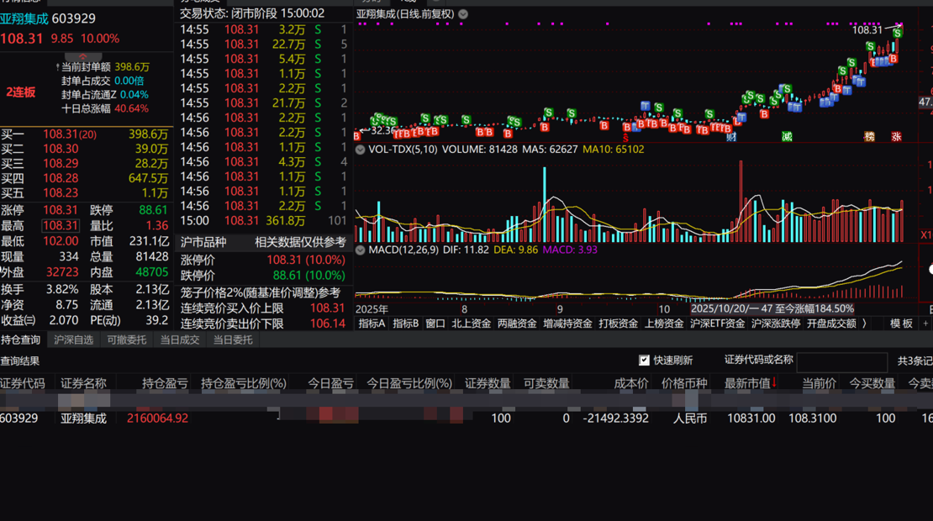Viewport: 933px width, 521px height.
Task: Sort holdings by 证券代码 column
Action: click(23, 384)
